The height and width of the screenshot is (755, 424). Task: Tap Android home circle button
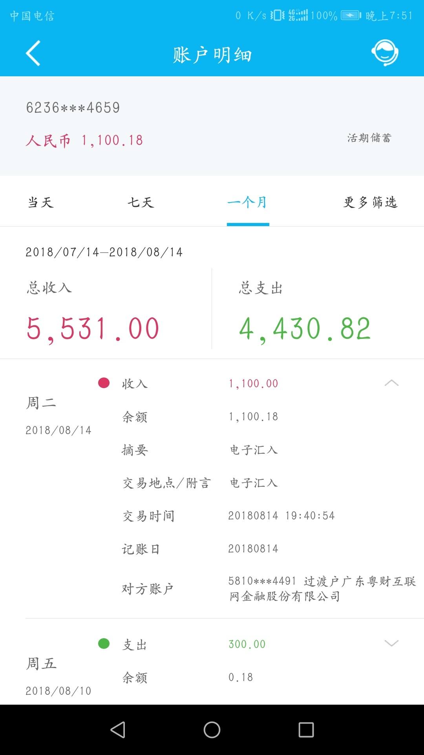pos(212,730)
